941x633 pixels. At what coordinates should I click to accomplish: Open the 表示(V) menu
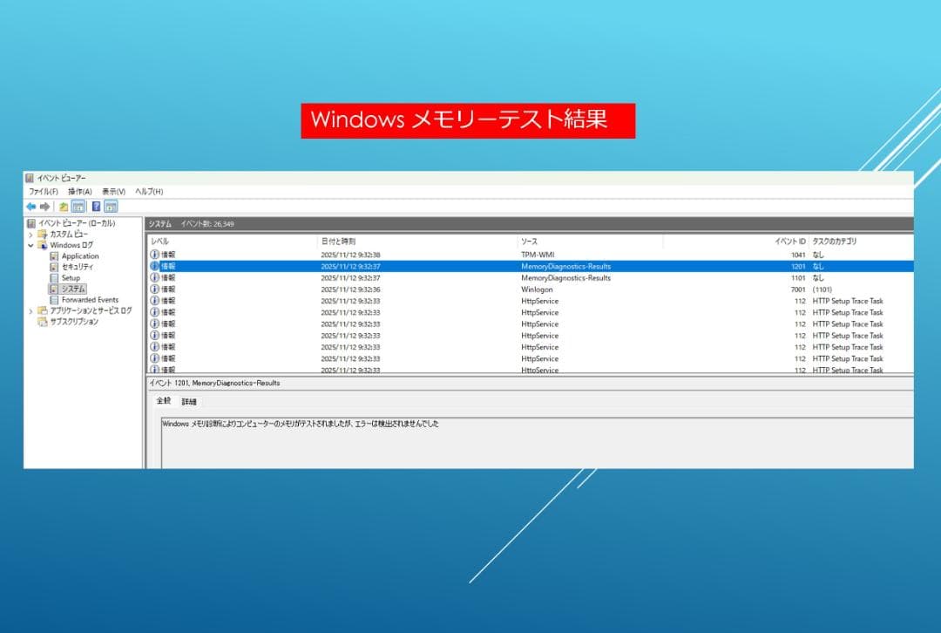(x=114, y=192)
